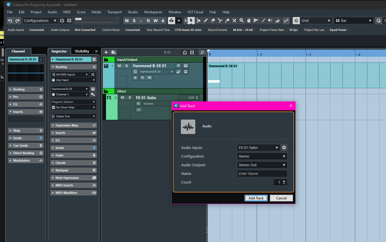Enable Write automation on Hammond track

click(150, 78)
